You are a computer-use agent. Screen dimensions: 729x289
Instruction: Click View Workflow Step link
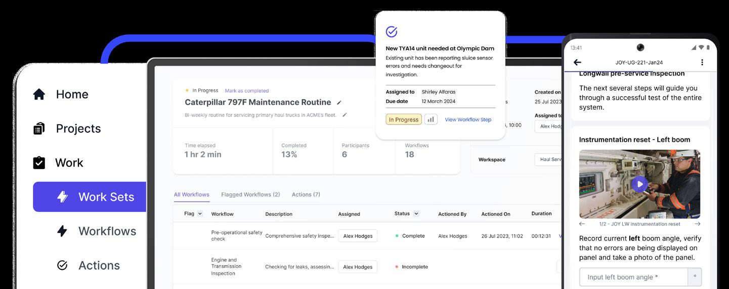[468, 120]
